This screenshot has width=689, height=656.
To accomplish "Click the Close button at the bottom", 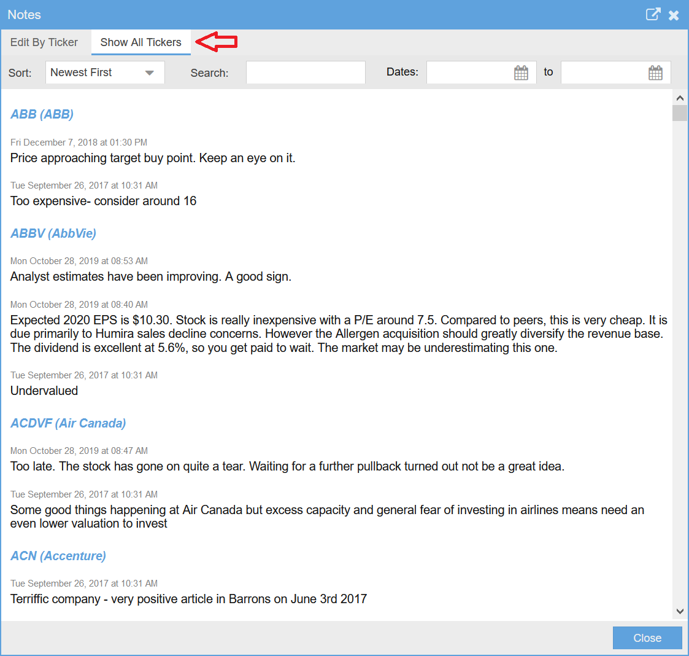I will (x=647, y=638).
